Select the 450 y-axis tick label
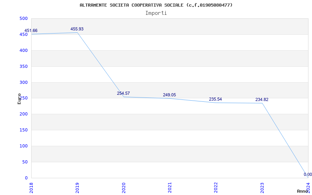 [23, 34]
